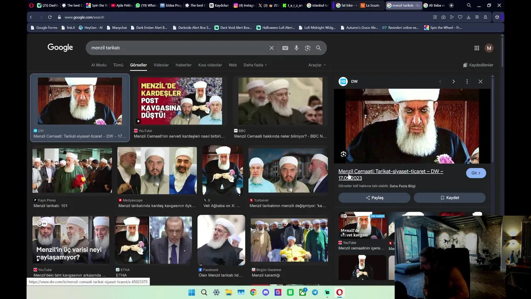
Task: Open the ETHA image result
Action: [153, 240]
